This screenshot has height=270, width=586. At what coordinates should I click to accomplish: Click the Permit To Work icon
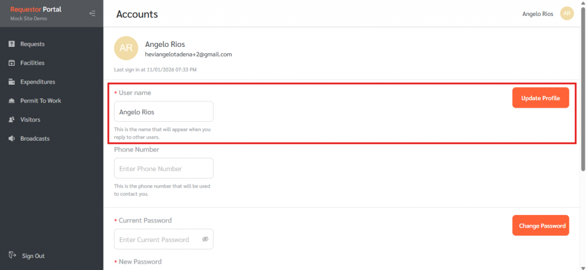click(11, 101)
